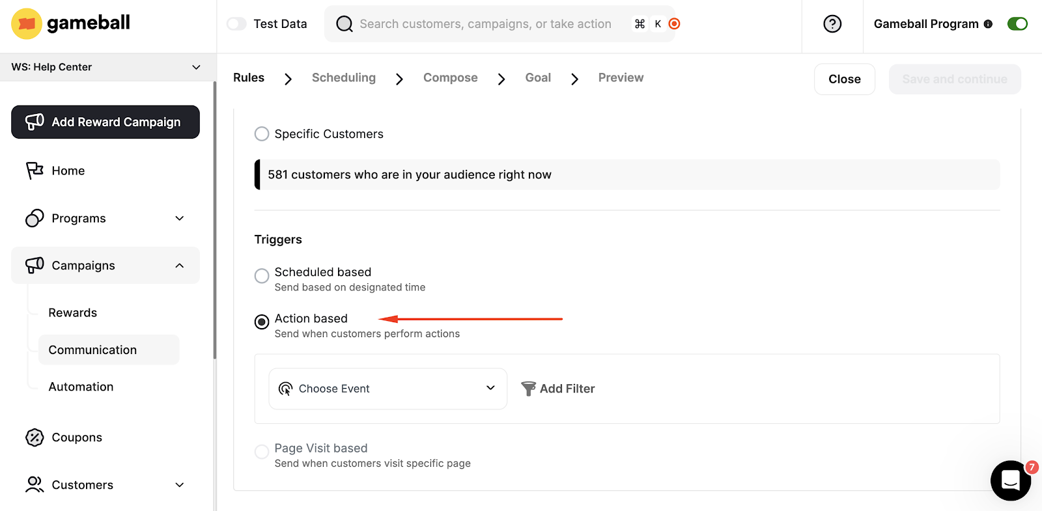Screen dimensions: 1042x511
Task: Click the Add Filter funnel icon
Action: [528, 389]
